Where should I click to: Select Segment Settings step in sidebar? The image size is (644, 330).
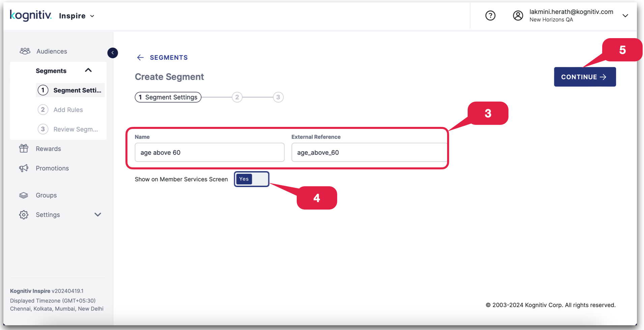70,90
